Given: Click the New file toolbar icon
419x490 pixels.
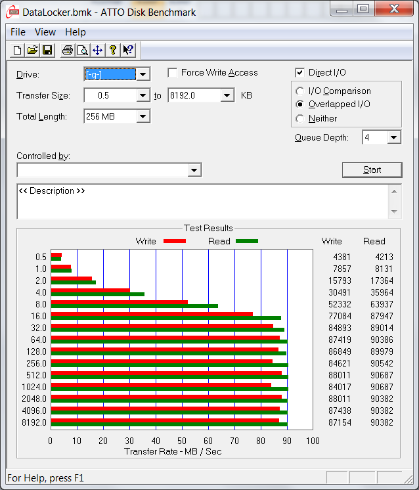Looking at the screenshot, I should coord(17,50).
